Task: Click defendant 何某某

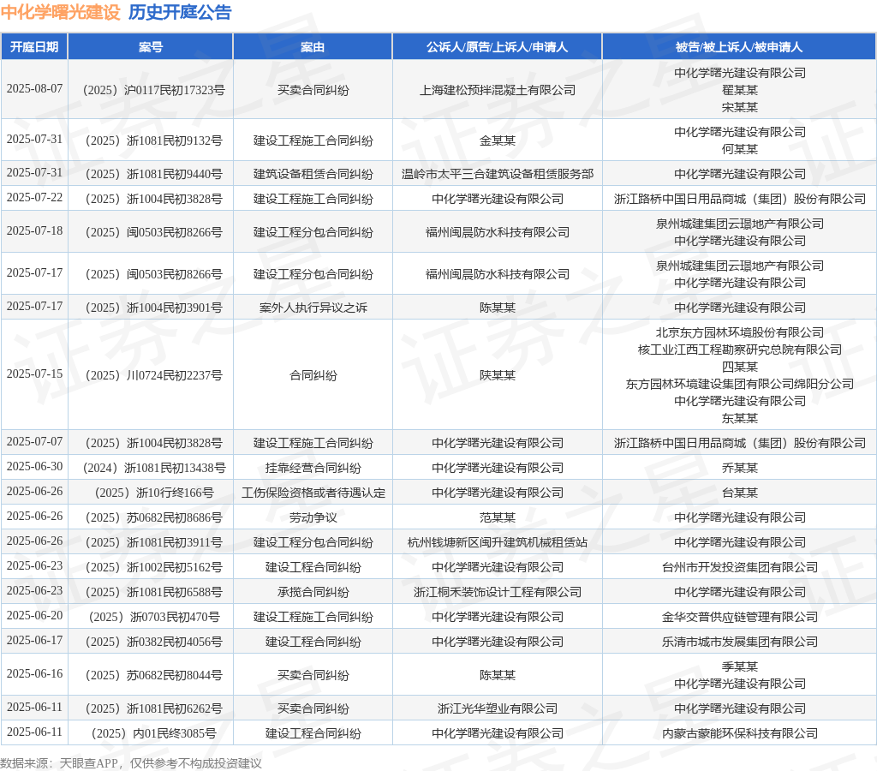Action: [x=739, y=149]
